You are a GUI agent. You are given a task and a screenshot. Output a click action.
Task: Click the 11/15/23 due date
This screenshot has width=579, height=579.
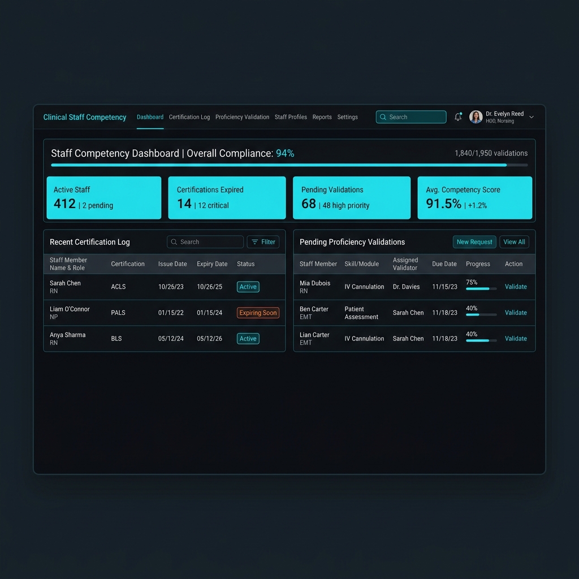pos(444,287)
